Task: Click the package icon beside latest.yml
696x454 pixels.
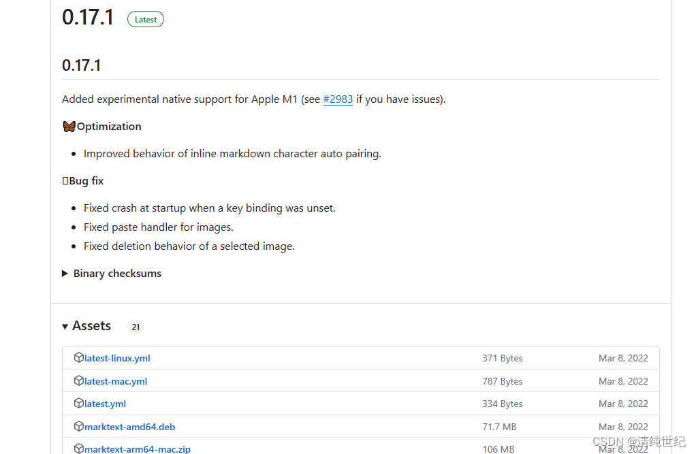Action: tap(78, 404)
